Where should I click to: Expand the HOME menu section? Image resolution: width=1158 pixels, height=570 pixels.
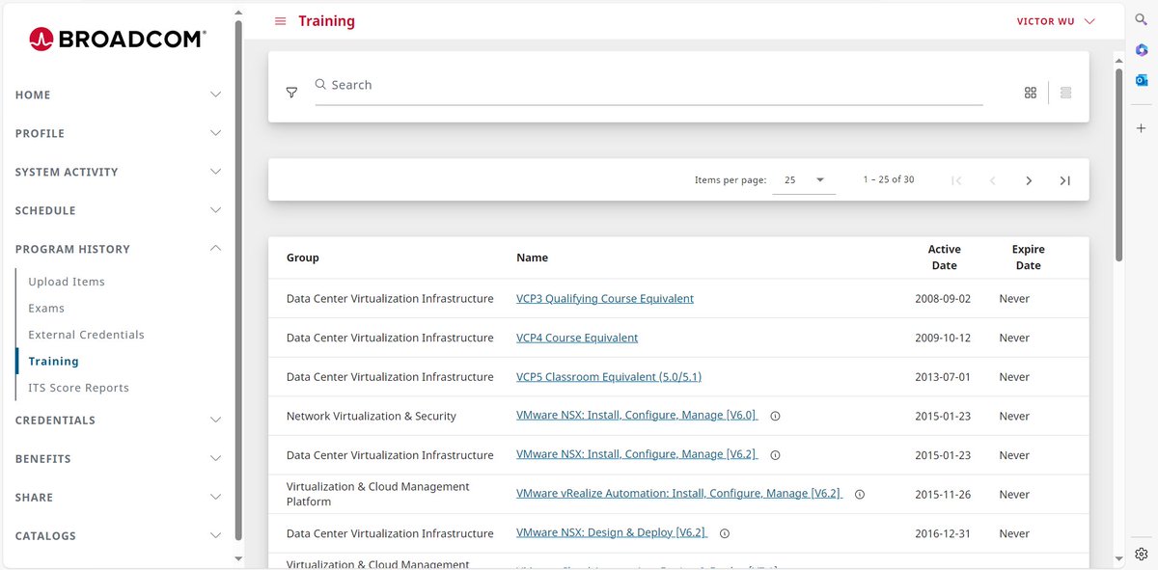119,95
